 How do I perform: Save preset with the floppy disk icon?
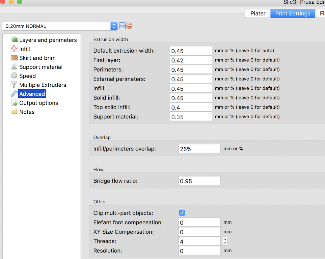[x=122, y=26]
